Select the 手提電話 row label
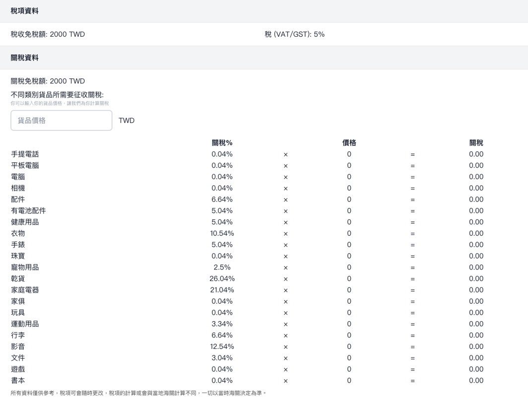The image size is (528, 402). 25,154
